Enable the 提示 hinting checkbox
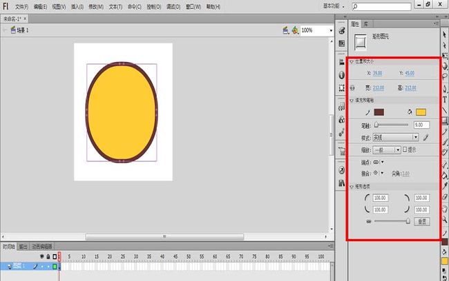This screenshot has width=449, height=281. pos(405,149)
